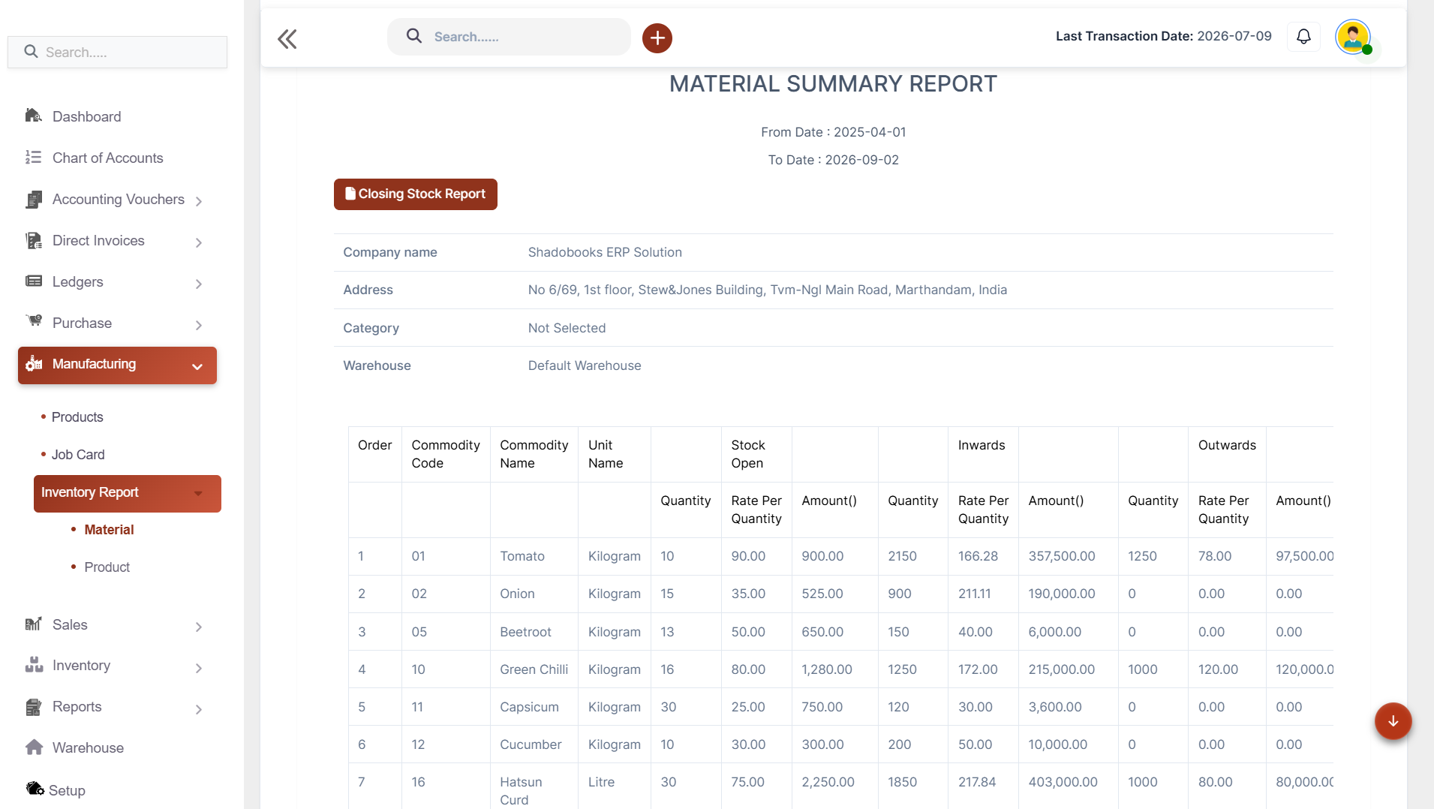
Task: Expand Ledgers chevron
Action: (x=199, y=284)
